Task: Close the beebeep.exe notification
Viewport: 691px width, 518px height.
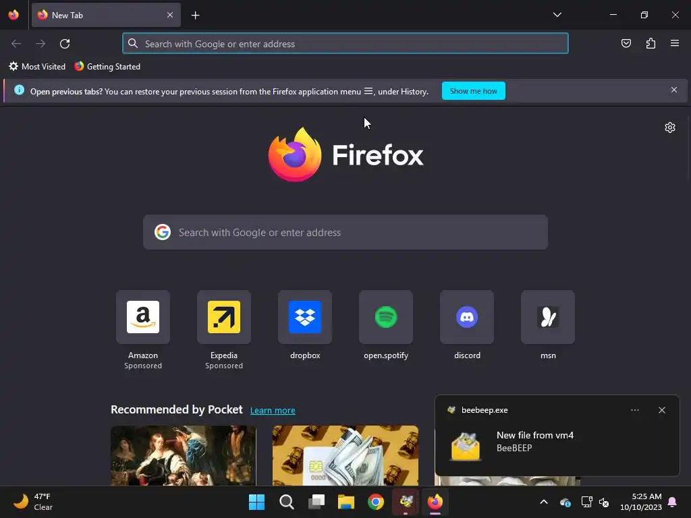Action: click(661, 410)
